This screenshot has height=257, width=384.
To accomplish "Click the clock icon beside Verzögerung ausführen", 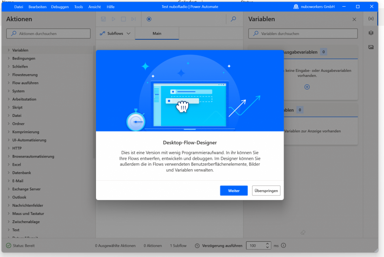I will tap(197, 245).
